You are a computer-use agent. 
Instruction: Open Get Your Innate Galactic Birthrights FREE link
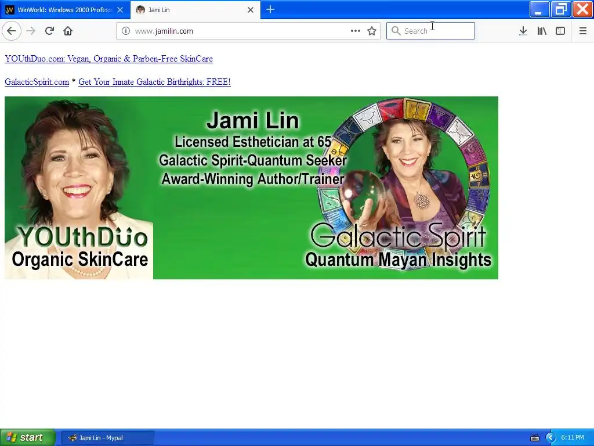click(x=154, y=82)
